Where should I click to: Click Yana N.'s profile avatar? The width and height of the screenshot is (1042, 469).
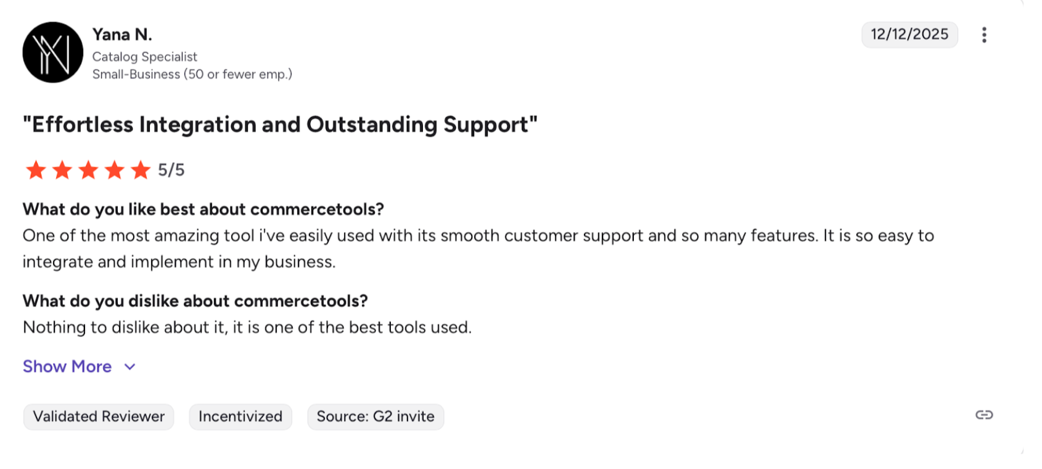point(53,52)
